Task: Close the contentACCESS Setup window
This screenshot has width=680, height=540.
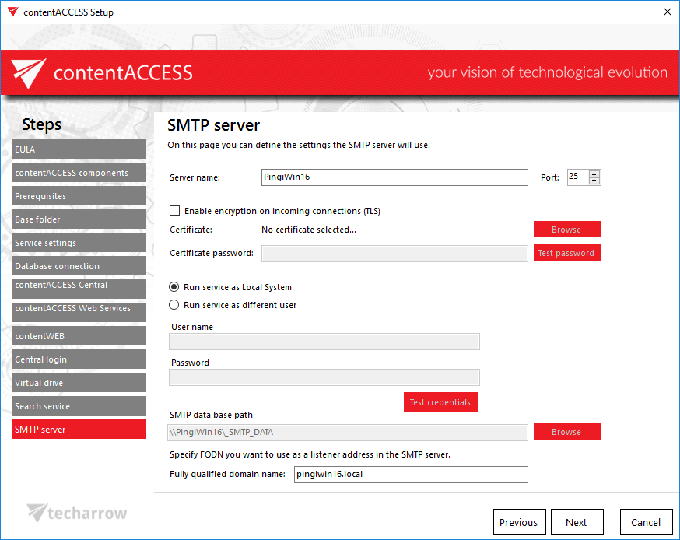Action: coord(667,12)
